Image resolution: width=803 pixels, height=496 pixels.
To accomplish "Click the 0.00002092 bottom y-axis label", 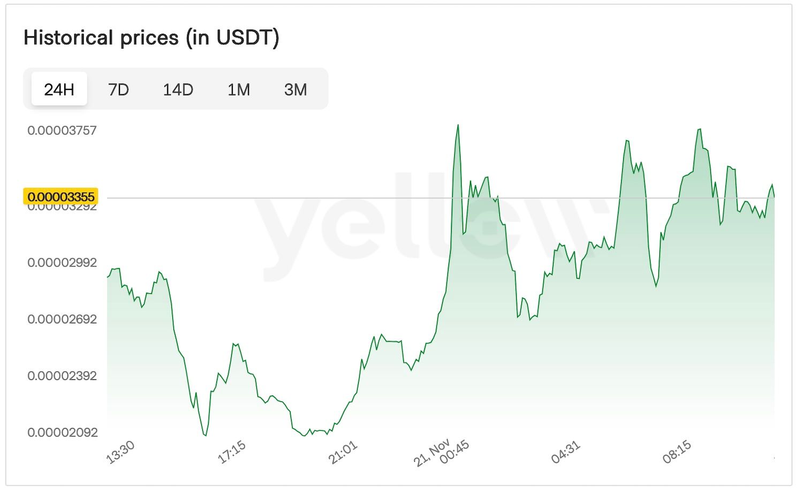I will click(x=62, y=432).
